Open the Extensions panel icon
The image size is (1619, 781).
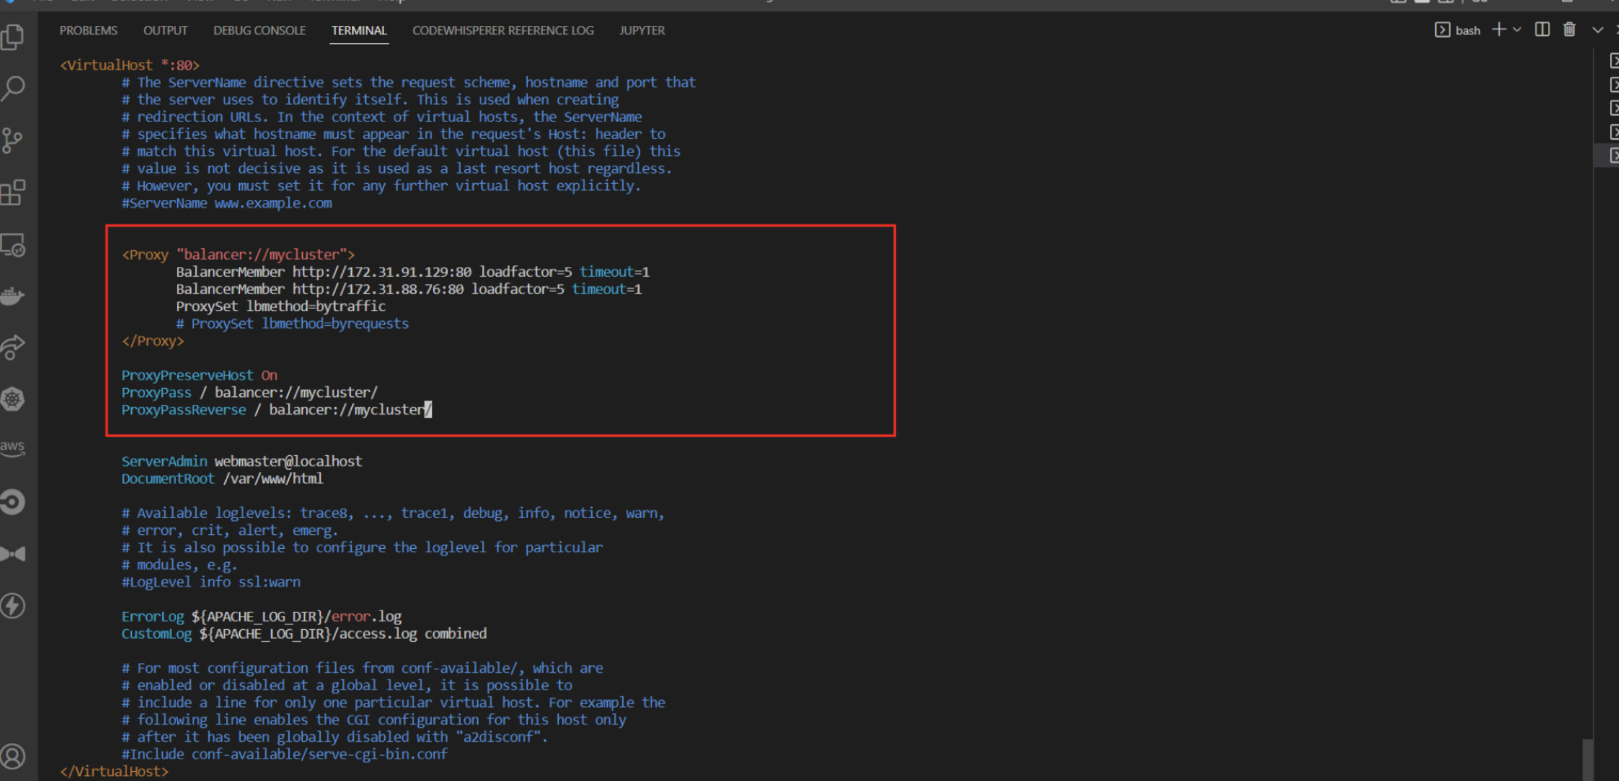click(x=13, y=193)
